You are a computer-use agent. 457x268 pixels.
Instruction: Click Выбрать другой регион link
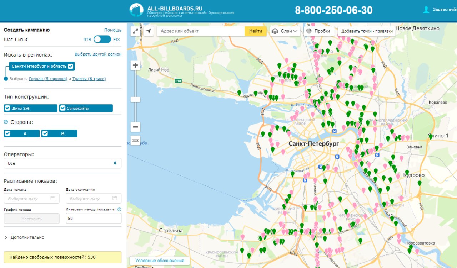98,54
